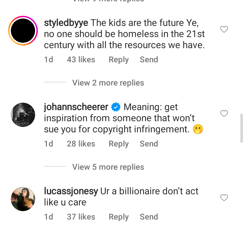Like the styledbyye comment with heart icon
243x232 pixels.
tap(224, 30)
